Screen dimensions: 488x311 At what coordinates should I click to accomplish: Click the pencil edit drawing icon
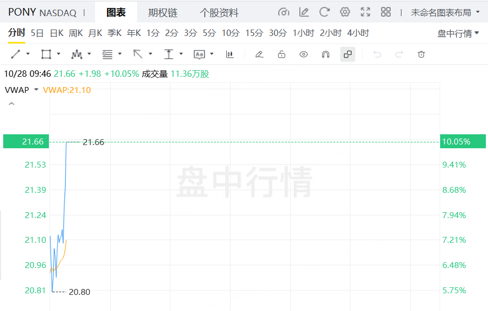(x=259, y=54)
